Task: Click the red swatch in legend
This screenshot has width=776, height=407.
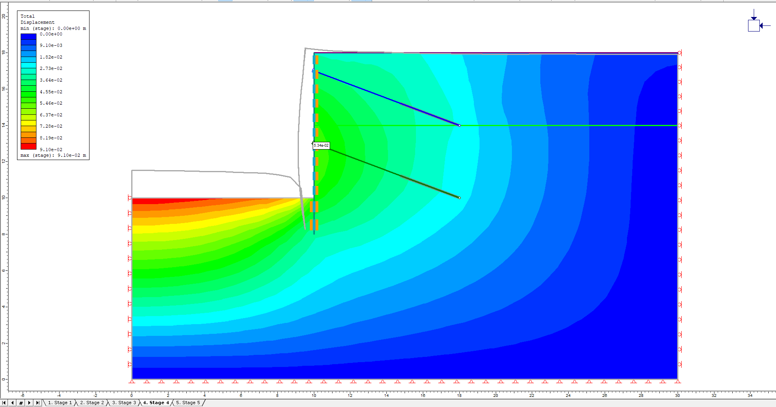Action: (28, 146)
